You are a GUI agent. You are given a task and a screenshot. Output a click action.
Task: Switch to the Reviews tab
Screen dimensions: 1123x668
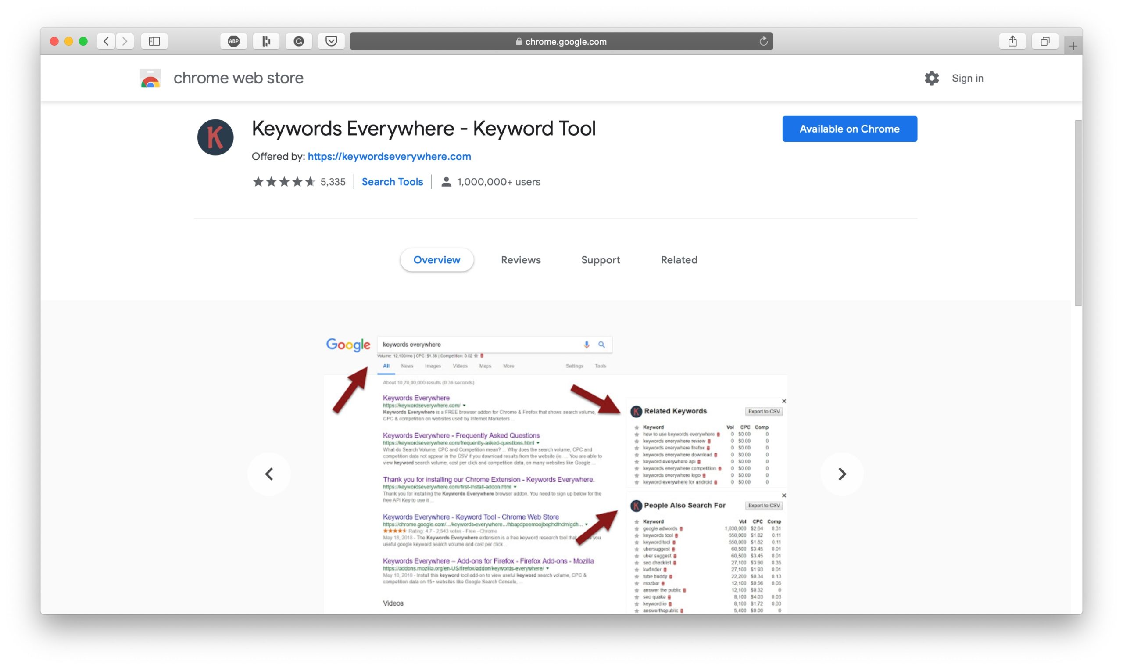(x=521, y=260)
